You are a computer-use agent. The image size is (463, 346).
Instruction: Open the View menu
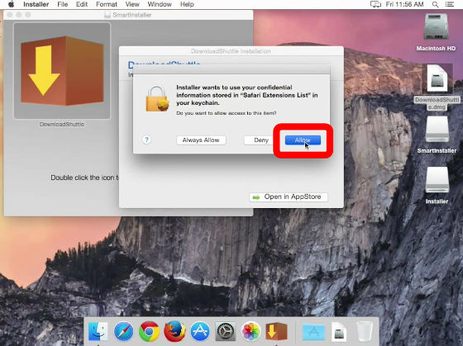132,4
